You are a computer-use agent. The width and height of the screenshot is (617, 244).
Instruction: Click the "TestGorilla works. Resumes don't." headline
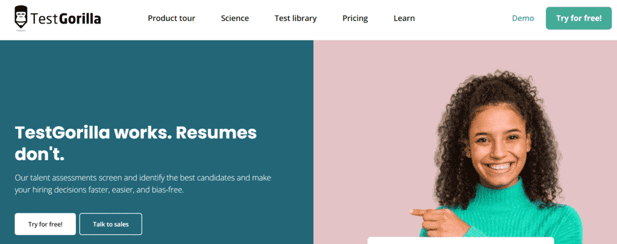(x=136, y=143)
